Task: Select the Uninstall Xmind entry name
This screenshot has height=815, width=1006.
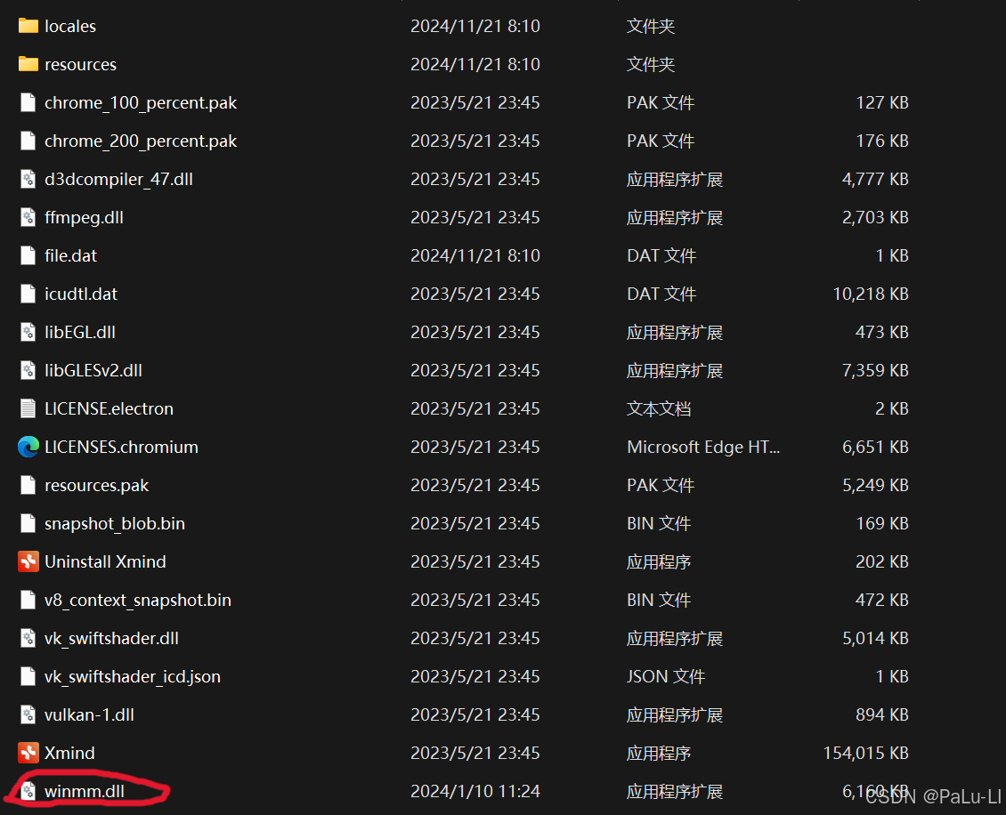Action: coord(105,561)
